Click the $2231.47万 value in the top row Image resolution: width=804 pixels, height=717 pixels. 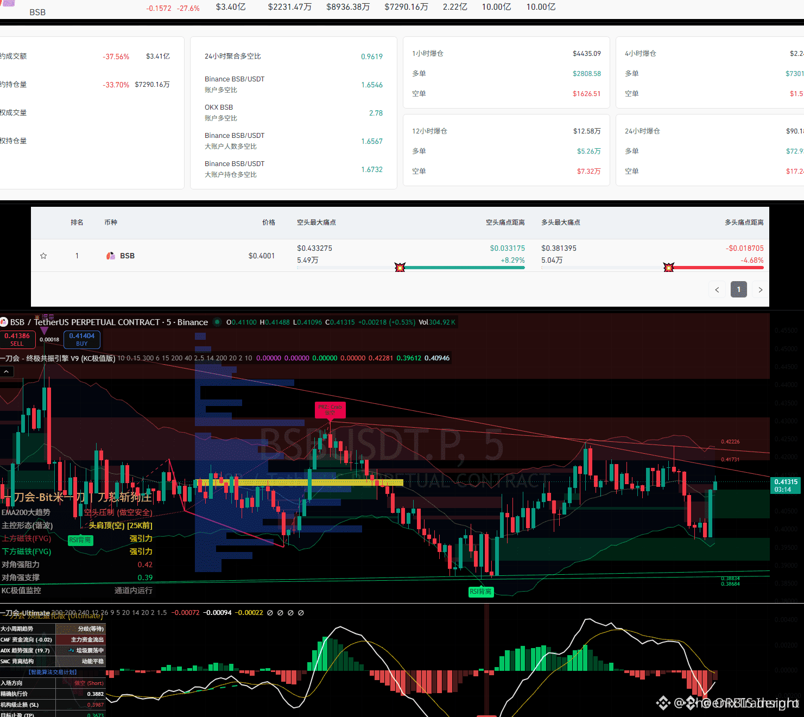(290, 7)
